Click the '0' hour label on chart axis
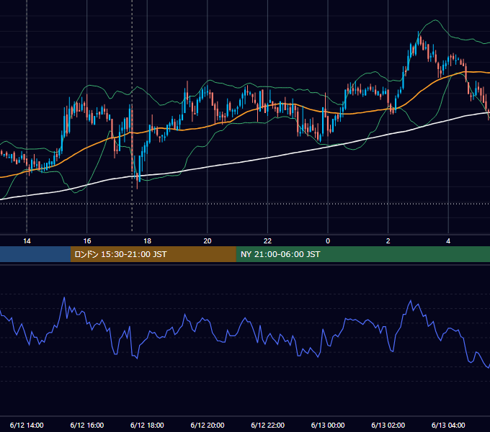This screenshot has width=490, height=432. [328, 241]
